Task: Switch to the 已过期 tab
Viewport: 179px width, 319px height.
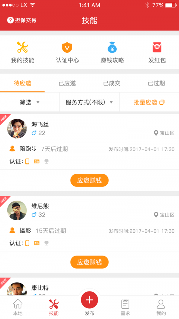Action: (156, 83)
